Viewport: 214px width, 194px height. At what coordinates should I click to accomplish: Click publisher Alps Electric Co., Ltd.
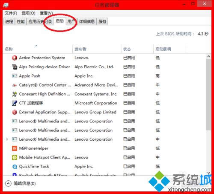(94, 67)
